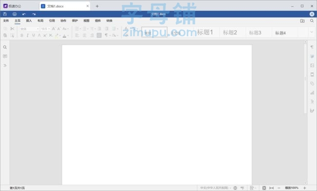Toggle italic formatting
This screenshot has width=317, height=191.
point(27,35)
